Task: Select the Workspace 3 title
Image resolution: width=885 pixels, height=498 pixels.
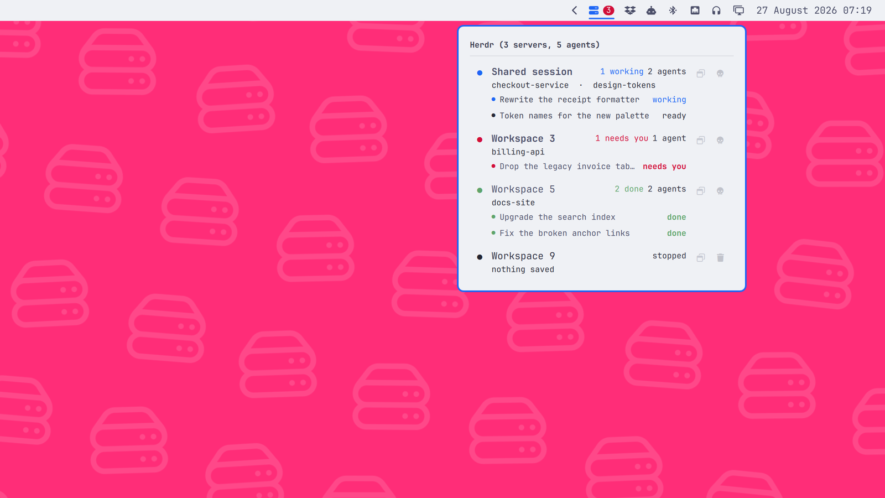Action: [523, 139]
